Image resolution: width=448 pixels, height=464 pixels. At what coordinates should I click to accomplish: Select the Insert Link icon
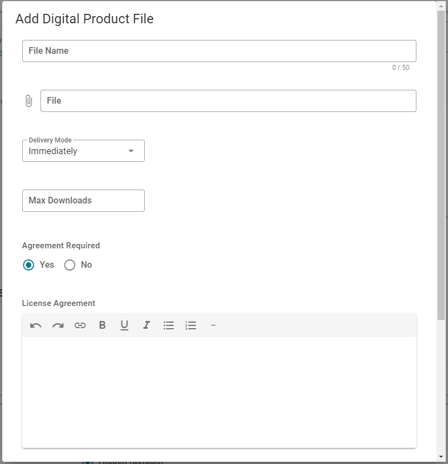click(x=80, y=325)
